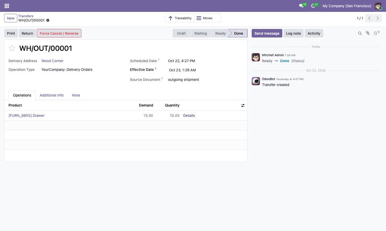Mark transfer as favorite with star
Screen dimensions: 386x231
12,48
